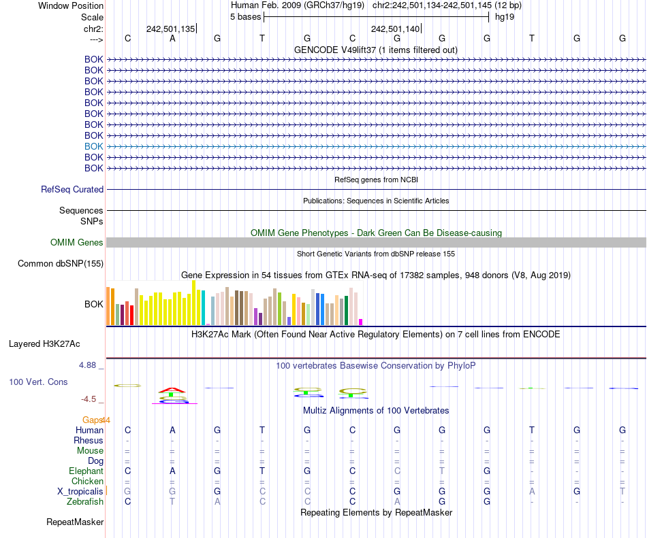Open the 100 Vert. Cons track label
Screen dimensions: 647x538
point(38,382)
